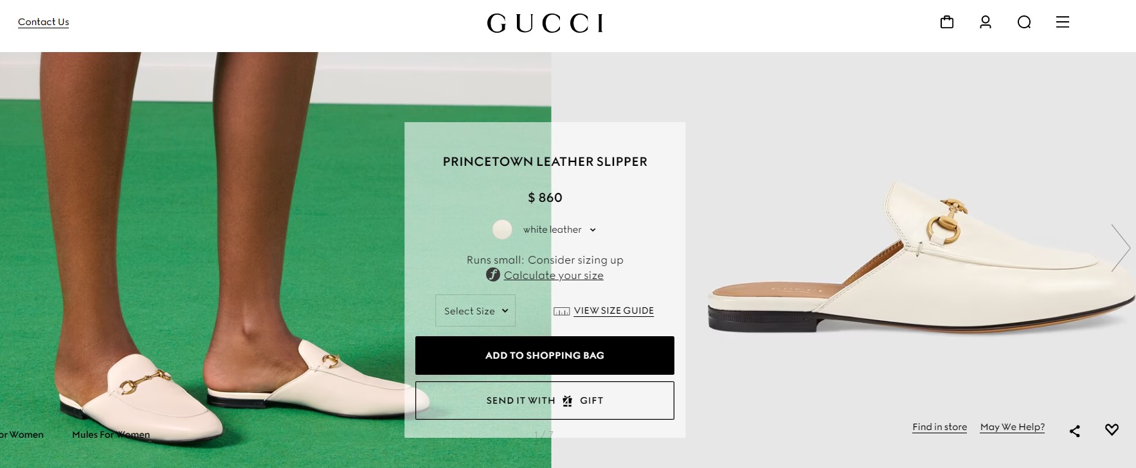Open the Contact Us link
This screenshot has height=468, width=1136.
[x=43, y=22]
